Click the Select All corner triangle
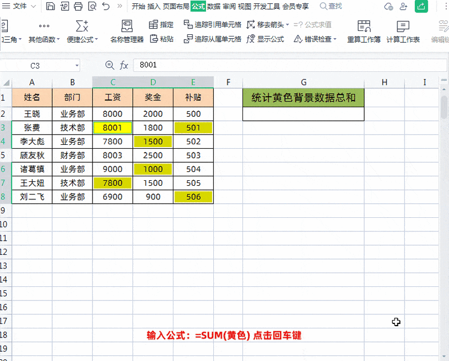Screen dimensions: 449x361 click(6, 83)
